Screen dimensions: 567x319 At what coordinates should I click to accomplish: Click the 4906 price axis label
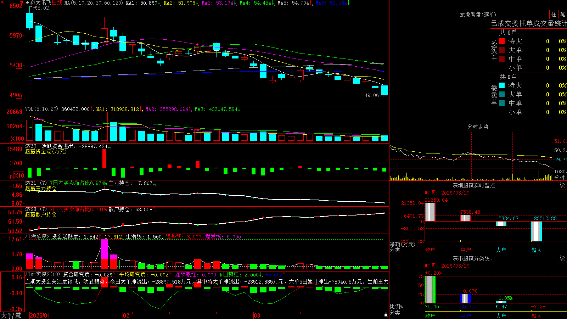(16, 95)
